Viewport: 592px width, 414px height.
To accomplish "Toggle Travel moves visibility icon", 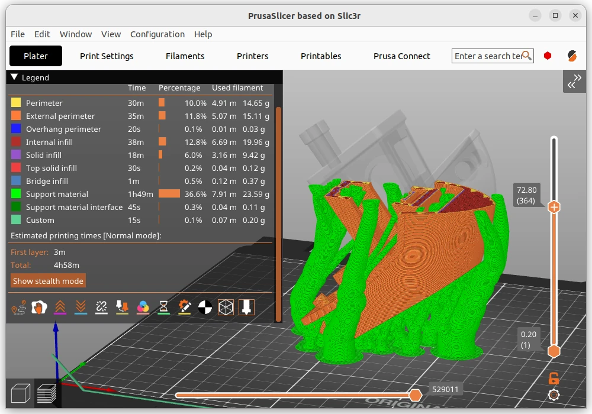I will 18,308.
